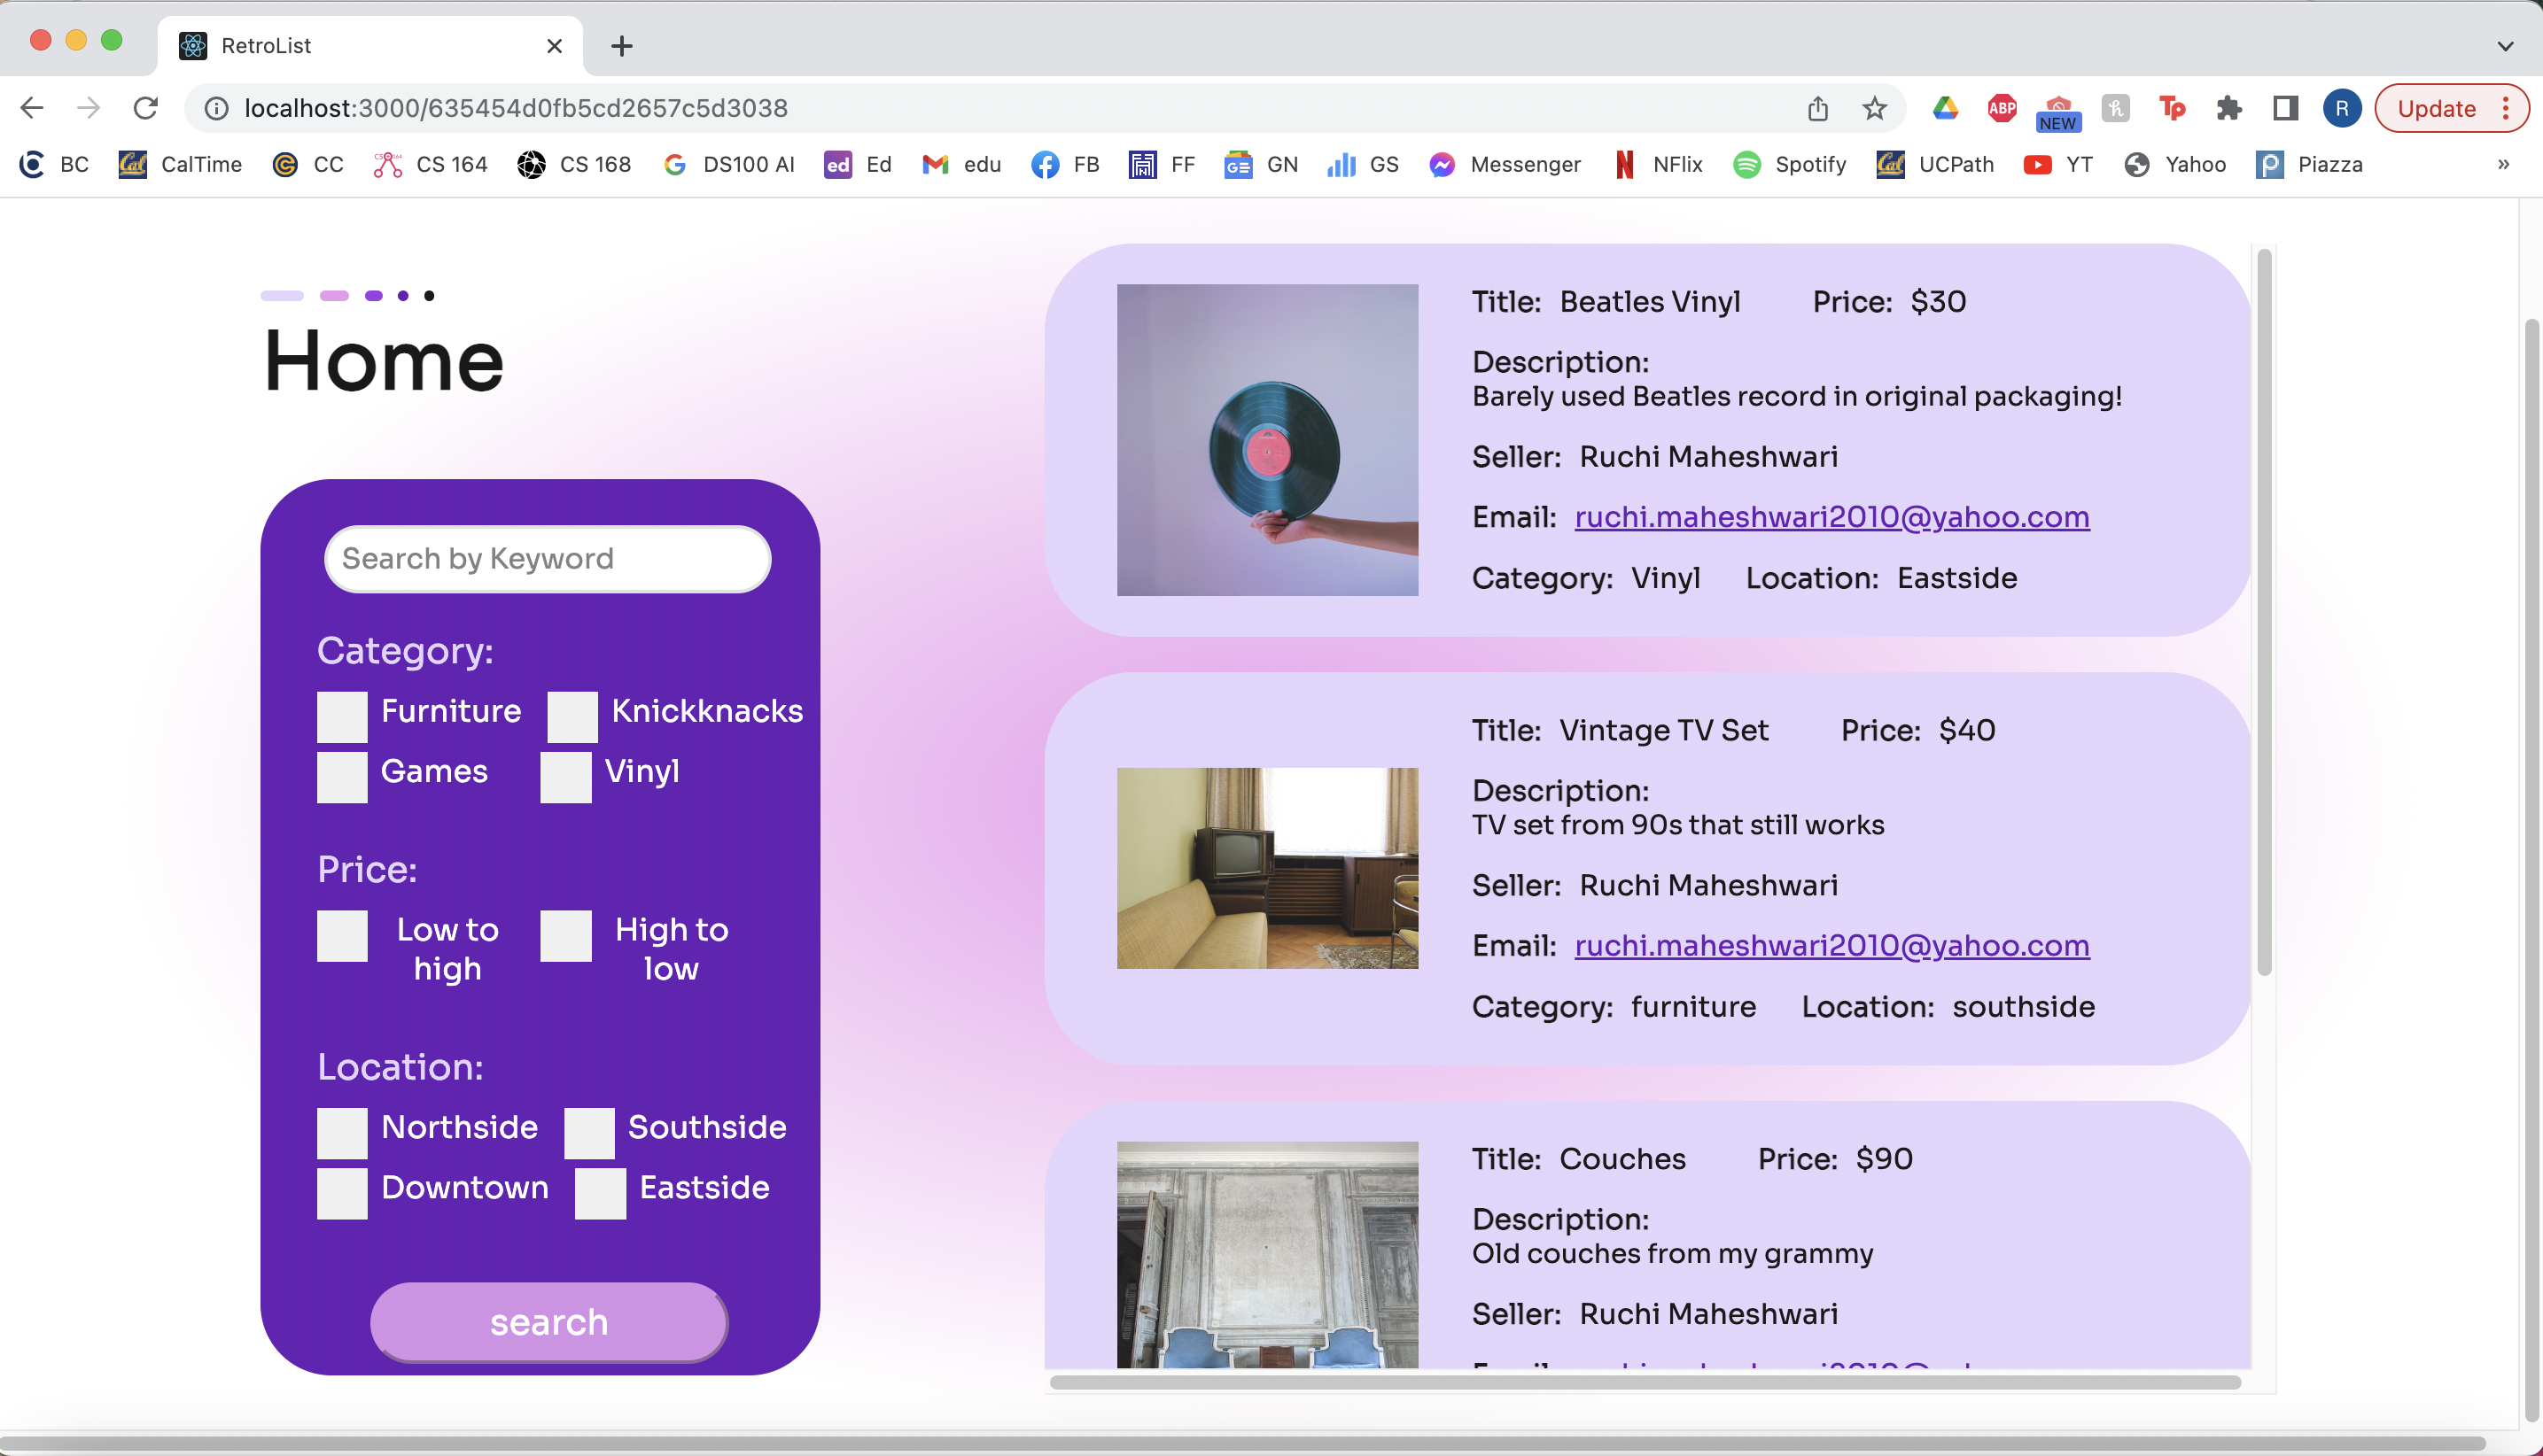Tick the Eastside location checkbox

pyautogui.click(x=600, y=1193)
